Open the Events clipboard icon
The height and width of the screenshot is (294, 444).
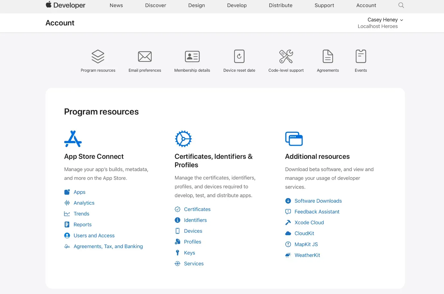point(361,56)
